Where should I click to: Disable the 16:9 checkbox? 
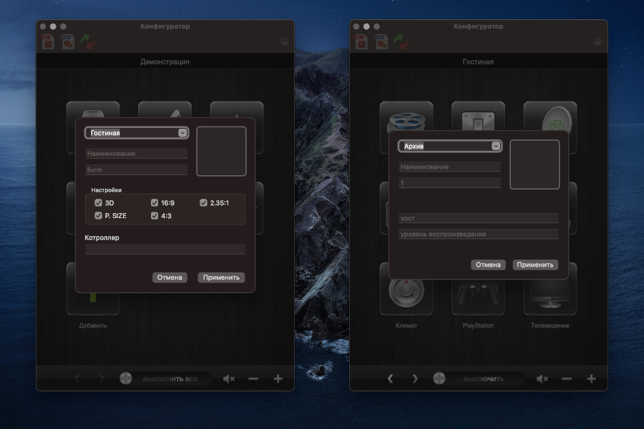point(153,202)
